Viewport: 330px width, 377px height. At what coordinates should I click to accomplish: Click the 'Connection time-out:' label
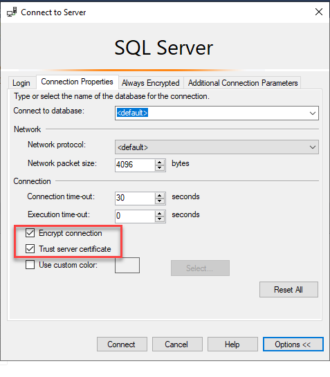coord(61,196)
